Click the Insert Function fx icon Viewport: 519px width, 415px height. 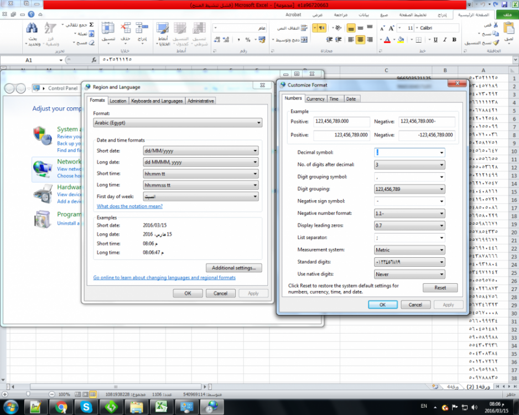tap(94, 60)
